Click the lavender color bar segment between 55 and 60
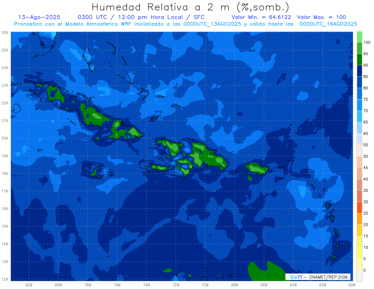 point(359,139)
